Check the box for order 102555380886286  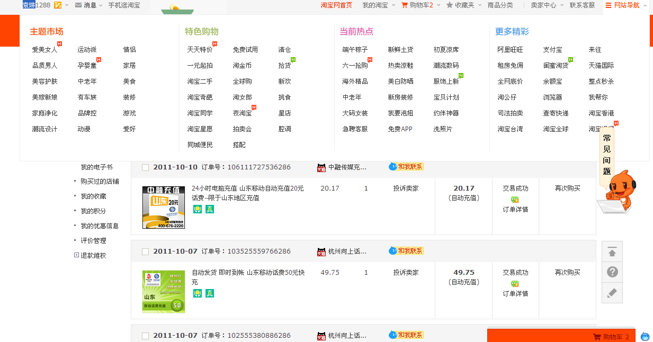coord(145,336)
